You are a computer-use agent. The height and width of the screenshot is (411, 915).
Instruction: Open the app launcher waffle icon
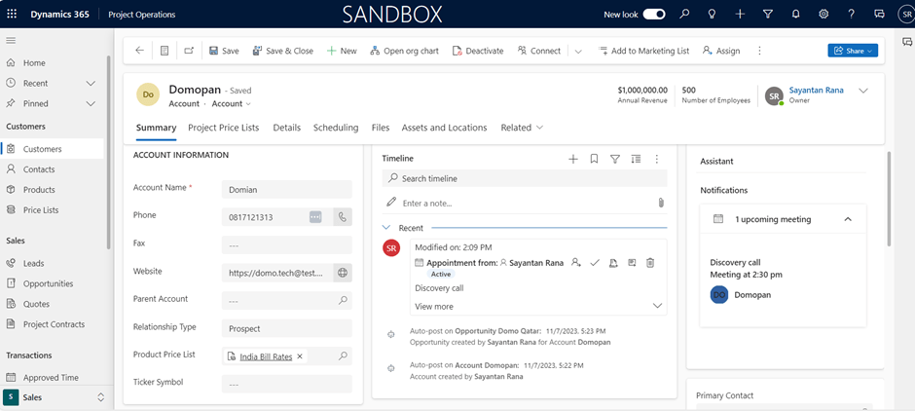pos(12,15)
